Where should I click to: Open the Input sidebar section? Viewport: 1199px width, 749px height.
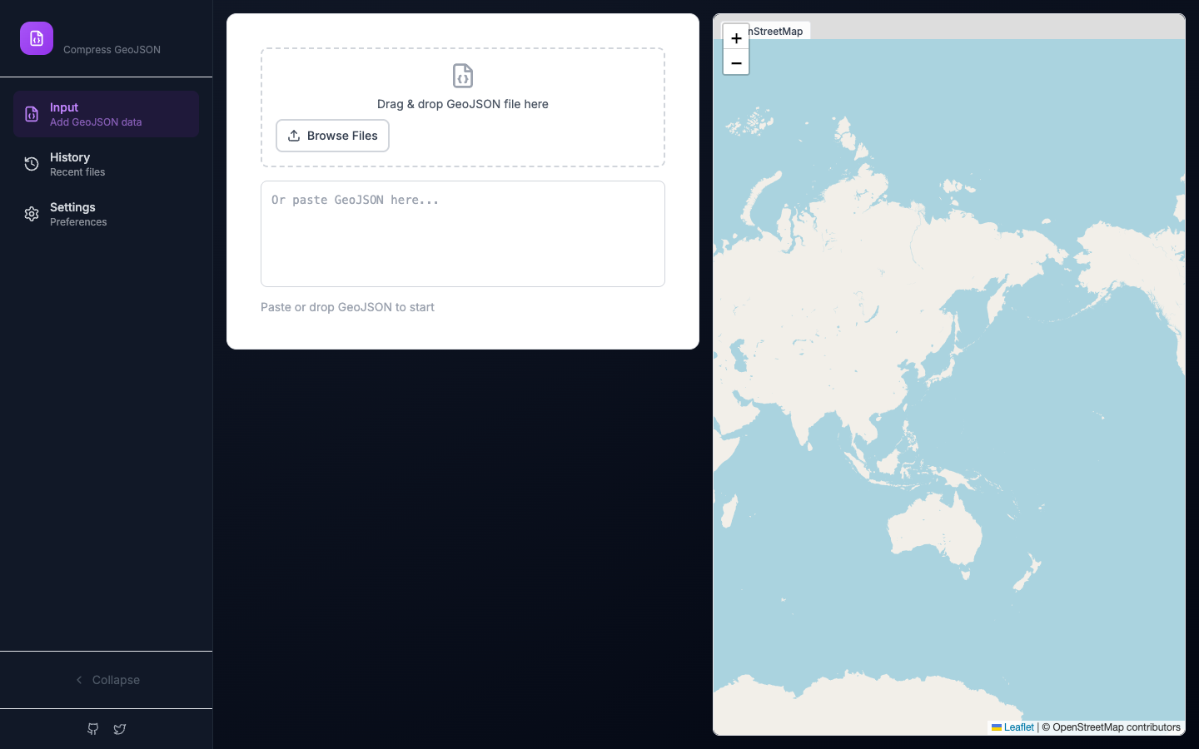[x=106, y=114]
